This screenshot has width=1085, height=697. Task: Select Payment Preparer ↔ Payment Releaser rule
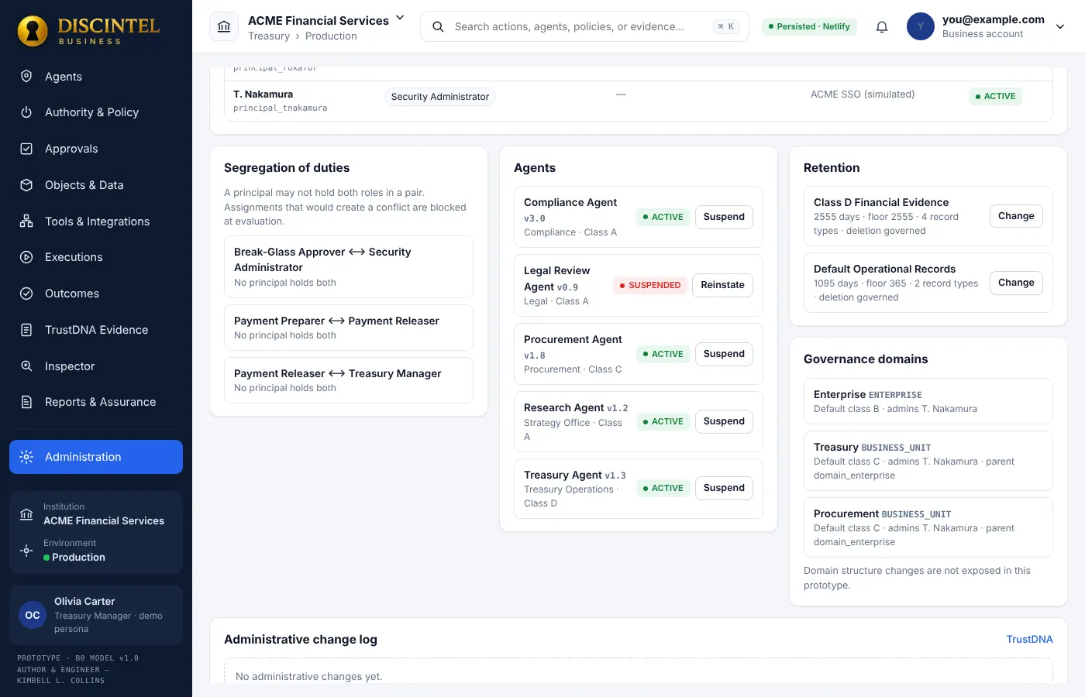coord(349,328)
